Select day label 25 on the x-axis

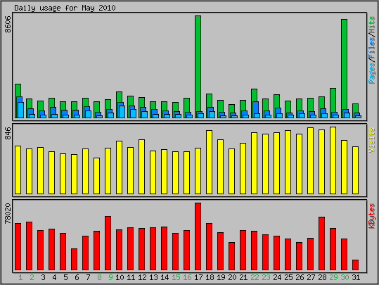(x=288, y=277)
